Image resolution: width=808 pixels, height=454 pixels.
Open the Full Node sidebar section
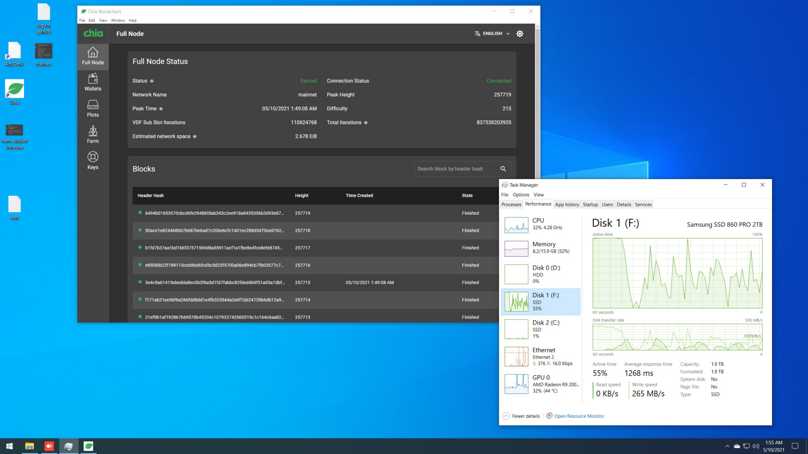[x=93, y=56]
